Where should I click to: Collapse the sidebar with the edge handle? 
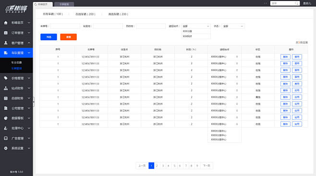click(34, 102)
